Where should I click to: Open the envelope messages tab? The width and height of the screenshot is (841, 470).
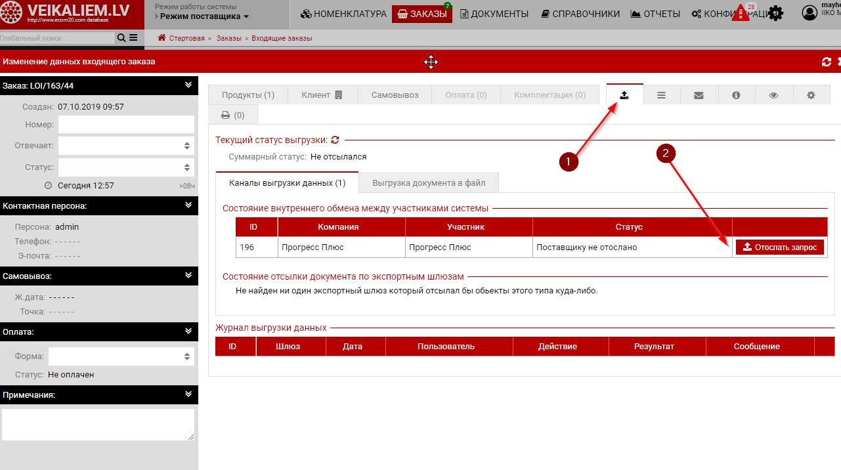point(699,95)
